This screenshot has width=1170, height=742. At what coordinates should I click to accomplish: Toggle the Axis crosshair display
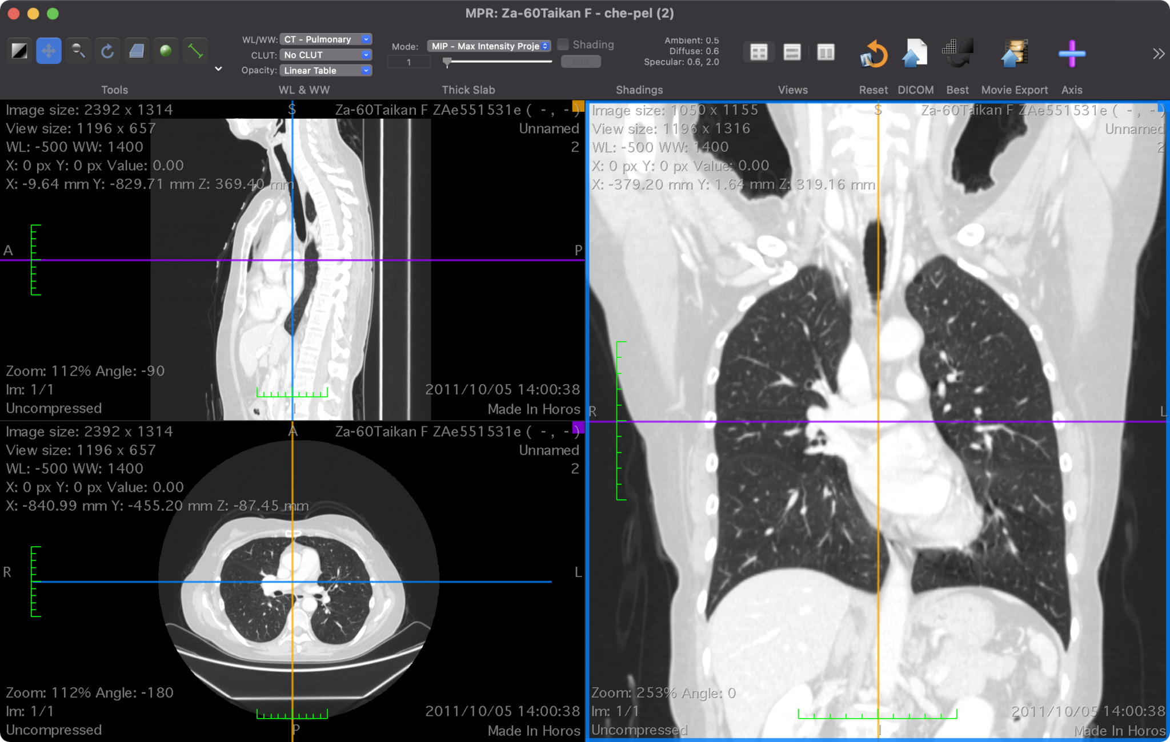click(x=1071, y=54)
